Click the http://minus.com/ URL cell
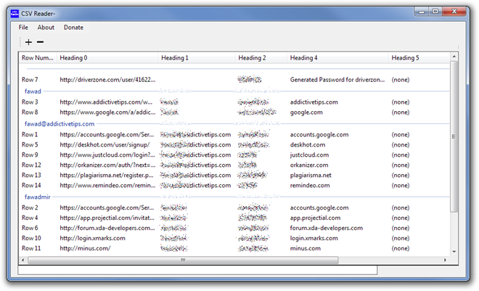The height and width of the screenshot is (291, 479). pyautogui.click(x=85, y=248)
